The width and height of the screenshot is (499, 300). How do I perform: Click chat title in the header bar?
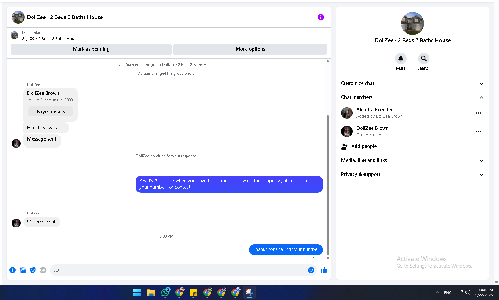click(x=65, y=17)
